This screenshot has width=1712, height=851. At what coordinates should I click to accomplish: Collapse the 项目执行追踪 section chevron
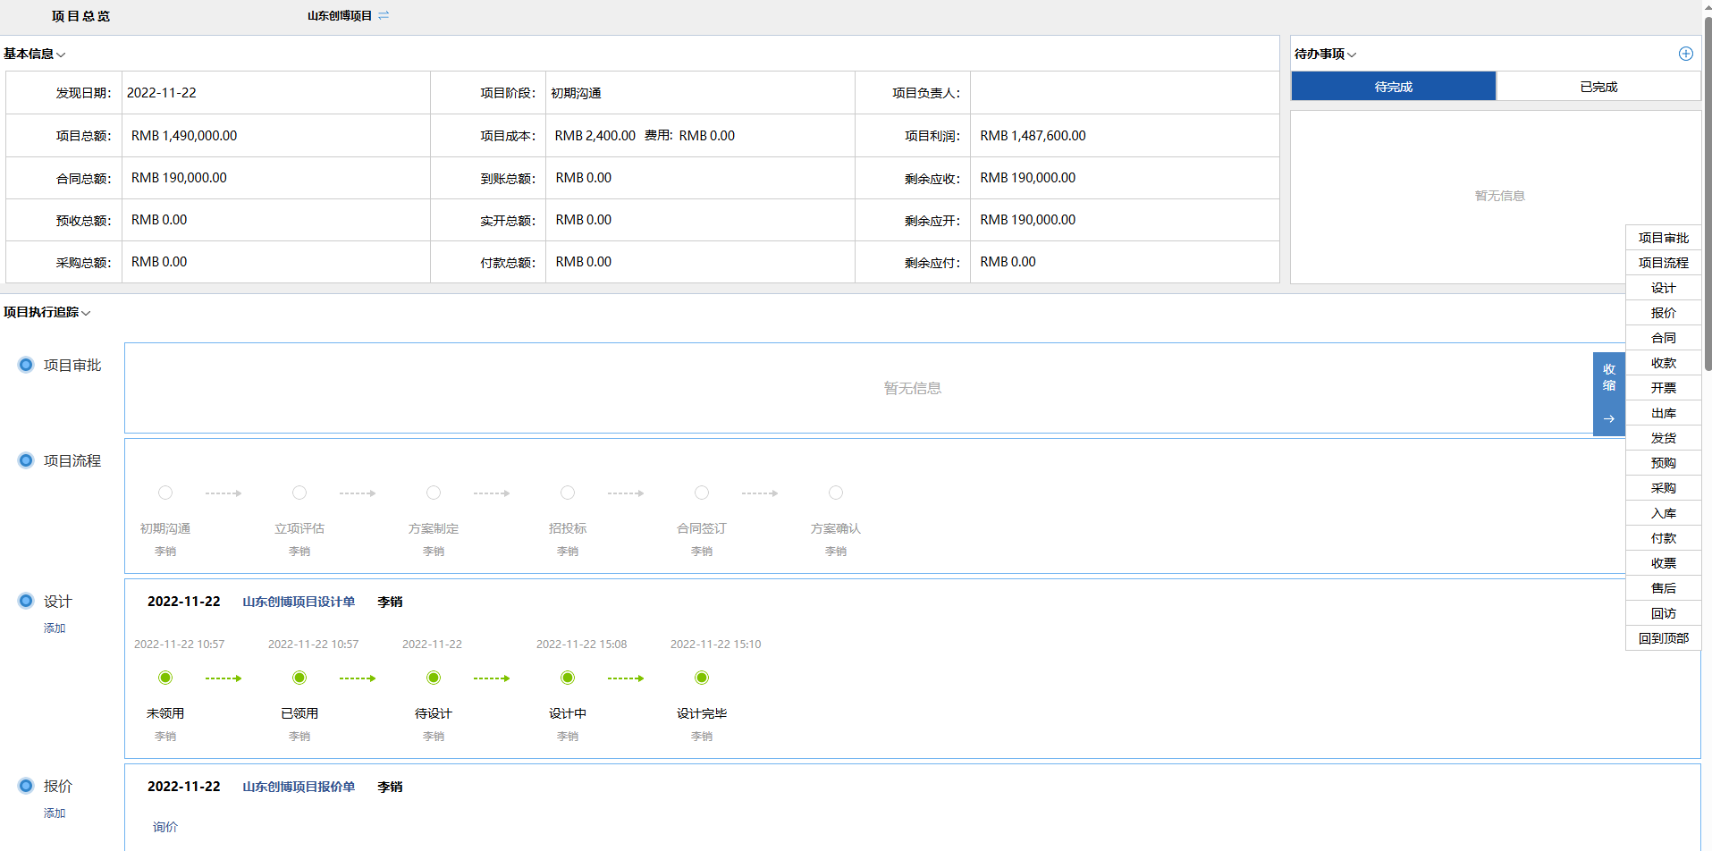[86, 313]
